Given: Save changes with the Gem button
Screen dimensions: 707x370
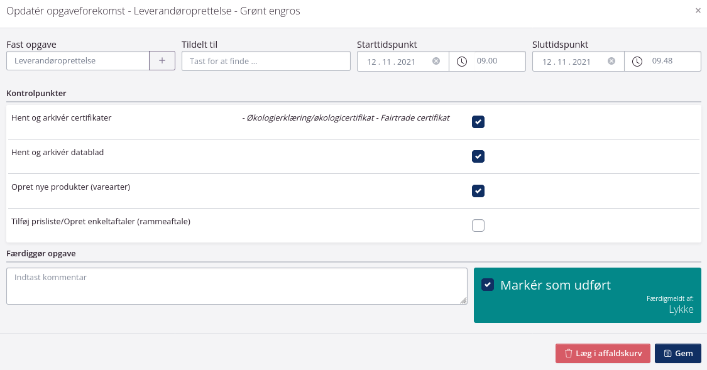Looking at the screenshot, I should [677, 354].
